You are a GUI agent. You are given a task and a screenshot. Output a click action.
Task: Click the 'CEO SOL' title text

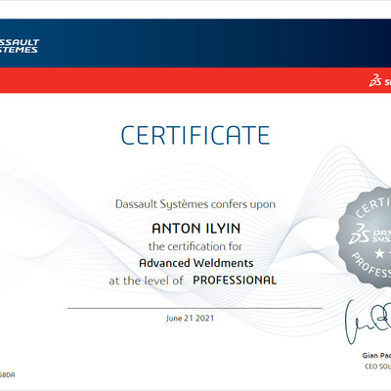[378, 367]
